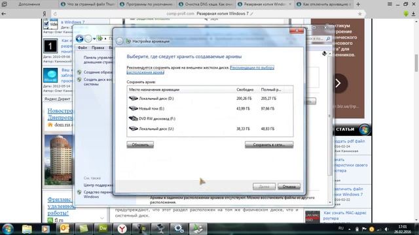
Task: Open Создание образа системы link
Action: click(x=98, y=72)
